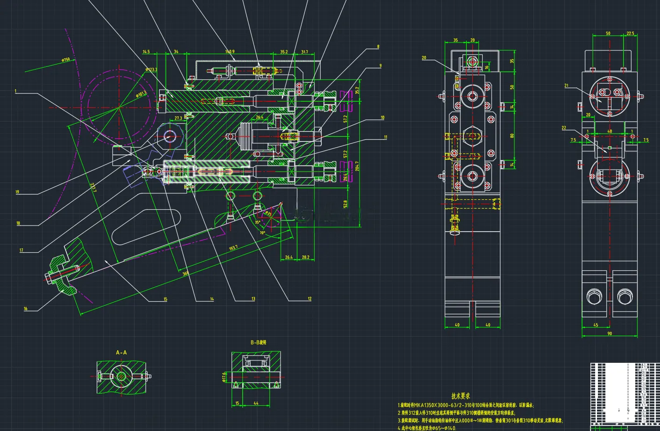The width and height of the screenshot is (660, 431).
Task: Click part callout number 13
Action: pyautogui.click(x=253, y=299)
